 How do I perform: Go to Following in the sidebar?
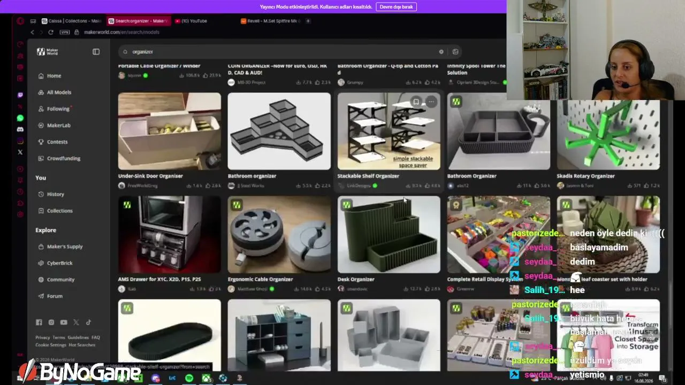(58, 109)
